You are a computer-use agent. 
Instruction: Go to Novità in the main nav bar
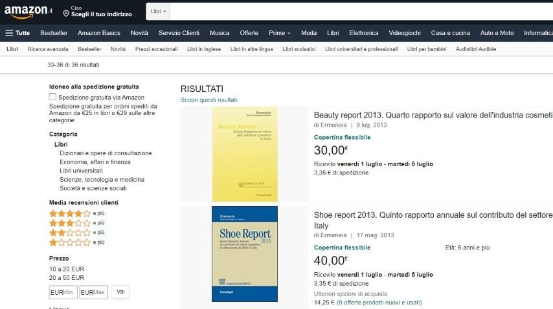(x=139, y=33)
